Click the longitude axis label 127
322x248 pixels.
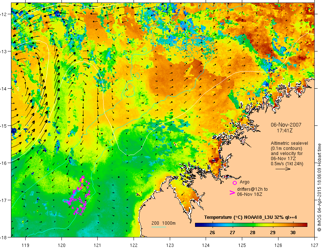pyautogui.click(x=314, y=245)
